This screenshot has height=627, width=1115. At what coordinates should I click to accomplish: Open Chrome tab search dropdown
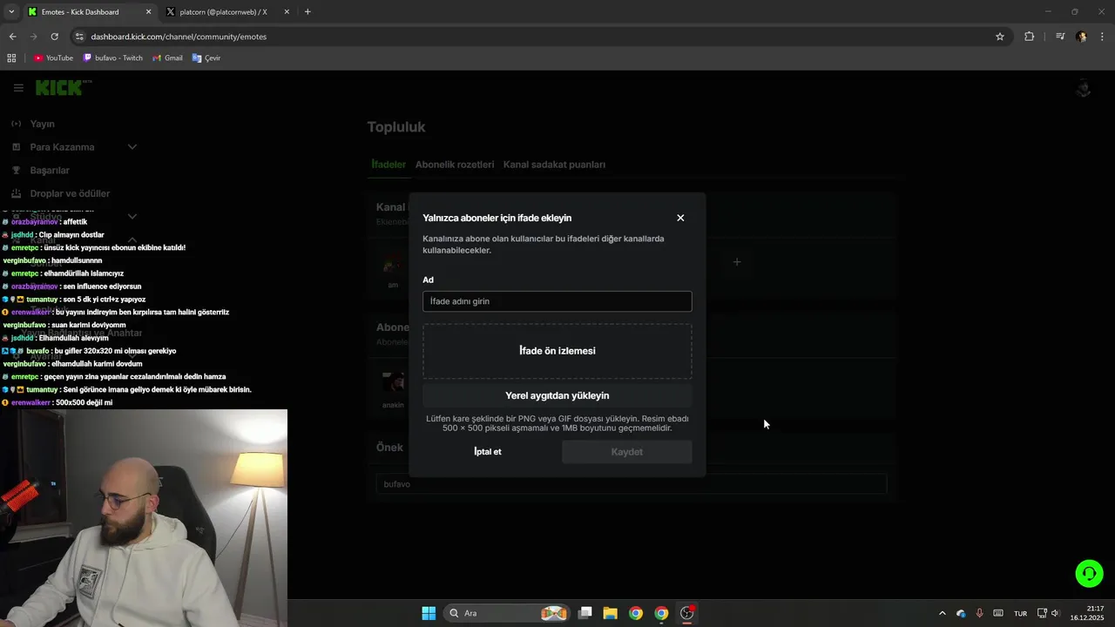[11, 12]
